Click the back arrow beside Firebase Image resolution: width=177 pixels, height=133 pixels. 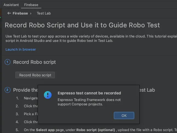tap(9, 13)
